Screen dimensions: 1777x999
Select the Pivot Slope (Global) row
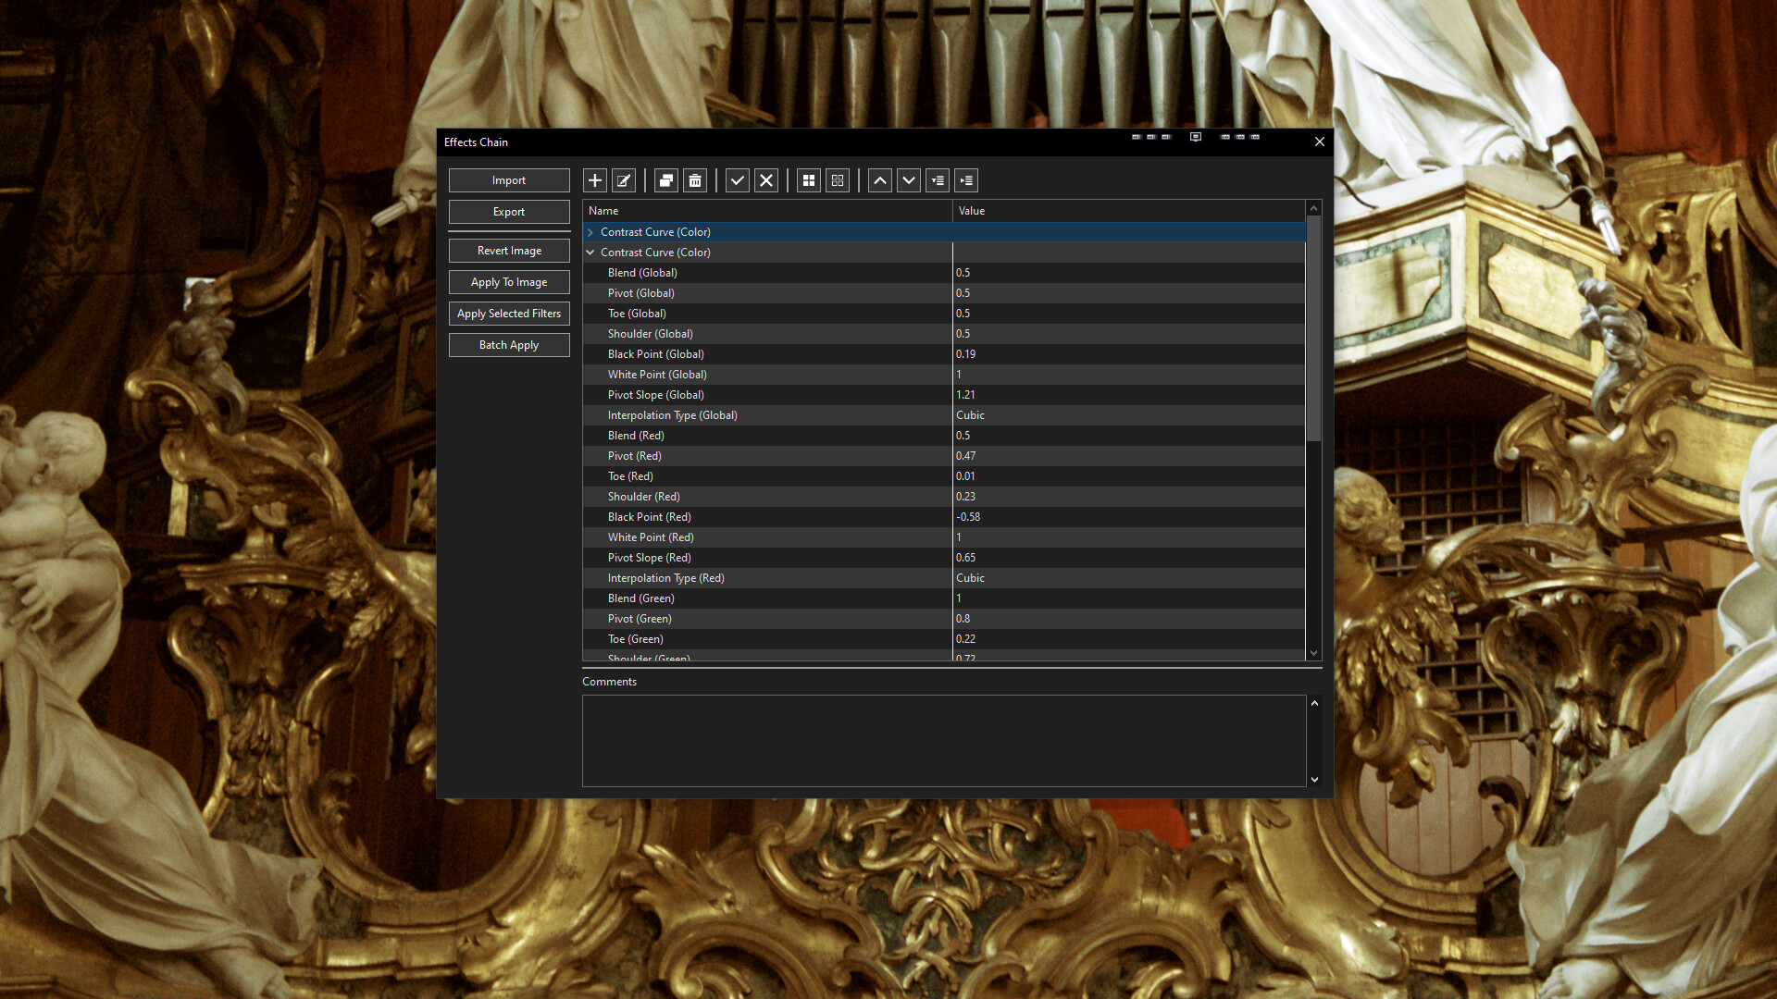click(x=944, y=395)
